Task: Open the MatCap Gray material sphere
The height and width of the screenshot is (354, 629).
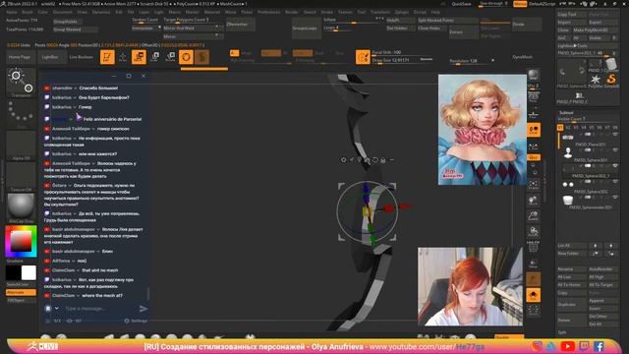Action: (21, 206)
